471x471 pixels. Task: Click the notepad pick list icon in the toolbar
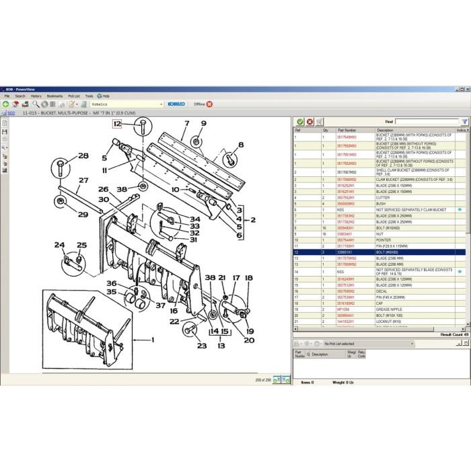(71, 104)
